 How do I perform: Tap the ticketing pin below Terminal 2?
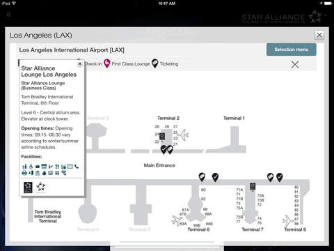[170, 149]
